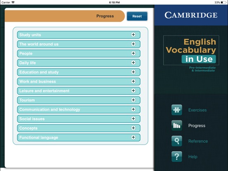Click the 'Concepts' row text
Screen dimensions: 228x171
(28, 128)
